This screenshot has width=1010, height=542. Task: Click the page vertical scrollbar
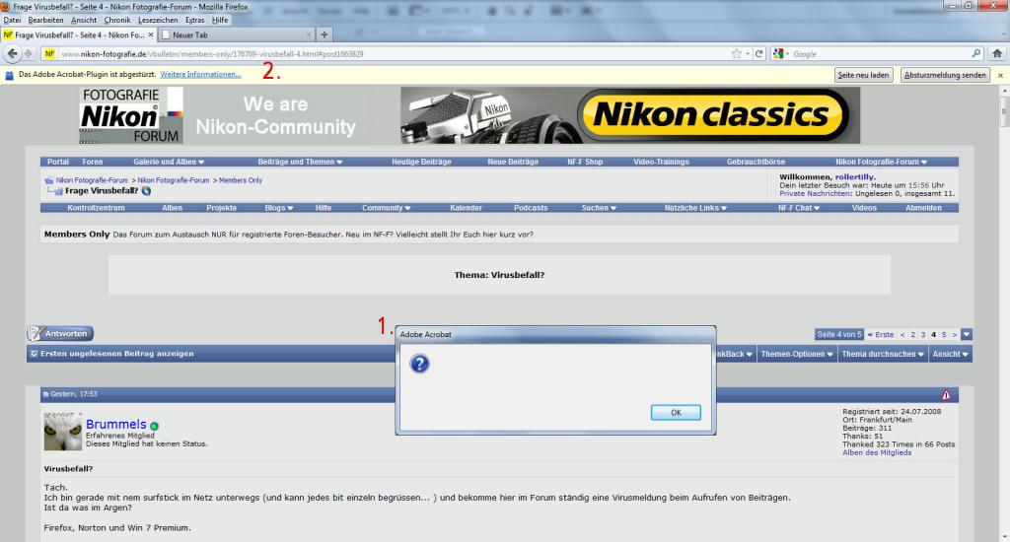pyautogui.click(x=1003, y=312)
